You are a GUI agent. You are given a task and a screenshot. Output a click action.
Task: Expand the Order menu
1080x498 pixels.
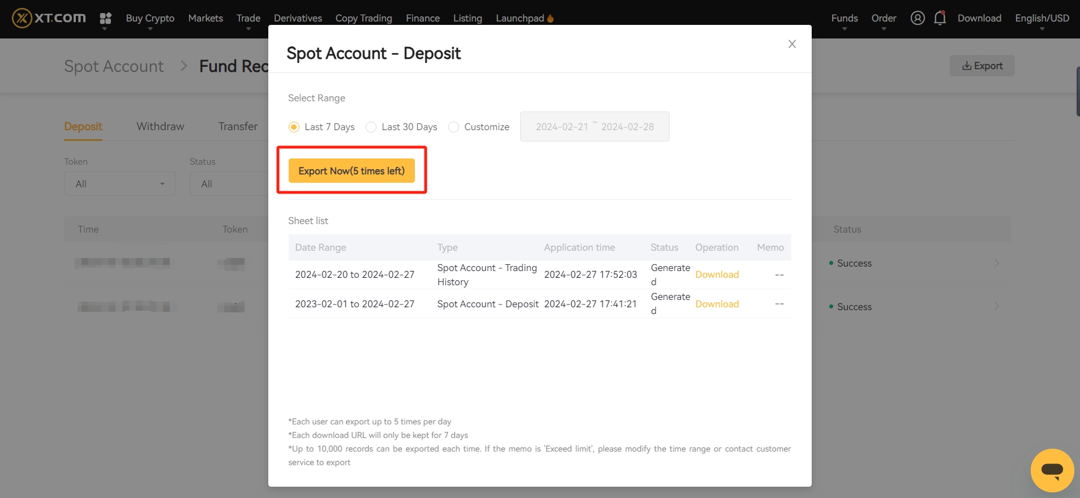pyautogui.click(x=884, y=19)
